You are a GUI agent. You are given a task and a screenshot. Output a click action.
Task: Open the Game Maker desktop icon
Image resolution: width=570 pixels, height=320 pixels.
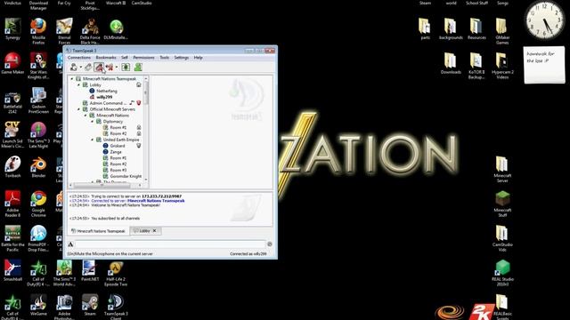click(12, 63)
